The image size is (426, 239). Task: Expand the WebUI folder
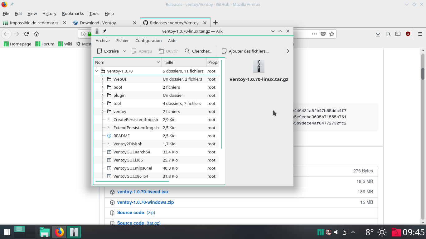pyautogui.click(x=102, y=79)
